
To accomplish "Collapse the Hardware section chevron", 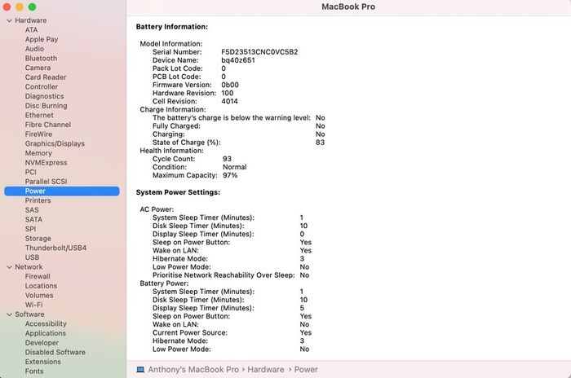I will 10,20.
